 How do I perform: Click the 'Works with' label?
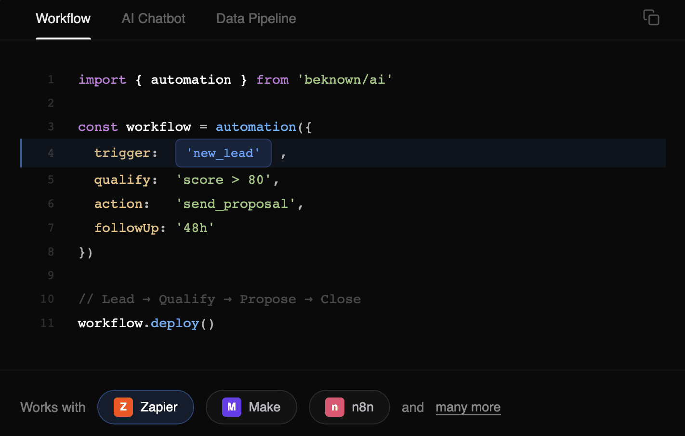point(53,408)
